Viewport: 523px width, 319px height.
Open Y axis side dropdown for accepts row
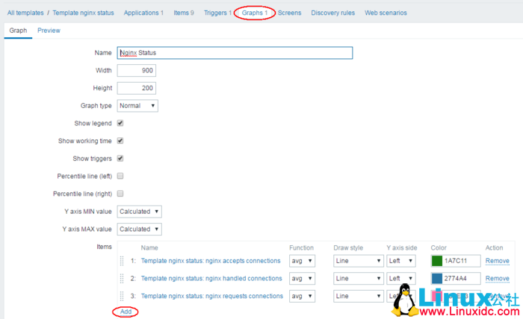pyautogui.click(x=401, y=261)
